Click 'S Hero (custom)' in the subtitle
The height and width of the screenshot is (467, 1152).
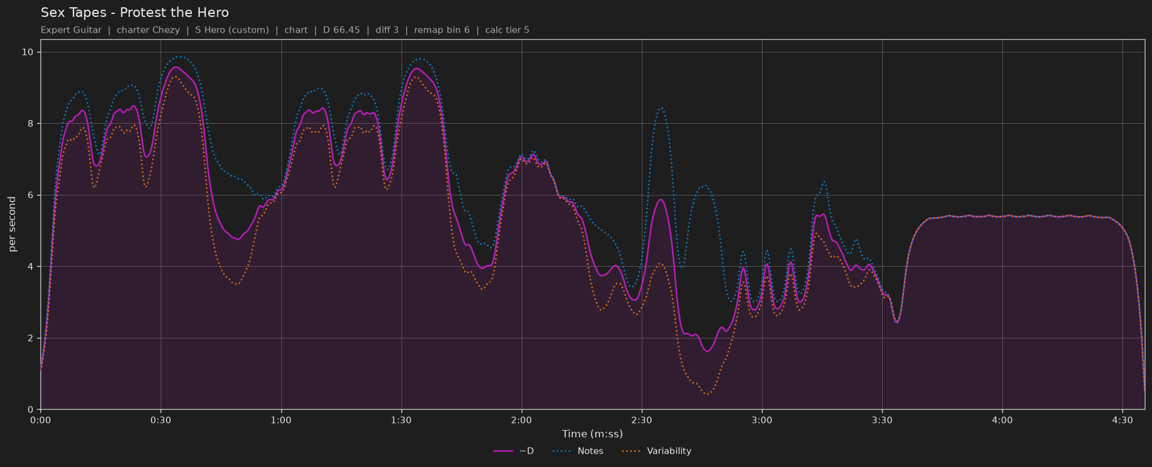click(232, 30)
